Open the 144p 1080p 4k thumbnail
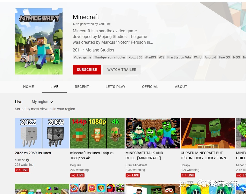Screen dimensions: 246x194 (97, 133)
